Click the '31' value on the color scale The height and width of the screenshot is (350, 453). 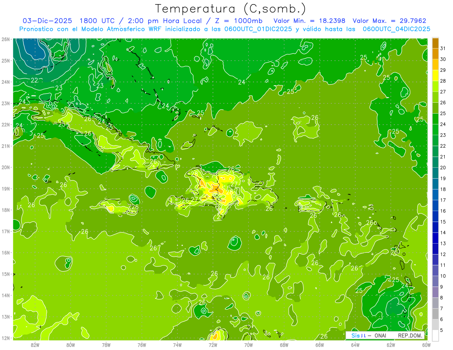tap(443, 48)
